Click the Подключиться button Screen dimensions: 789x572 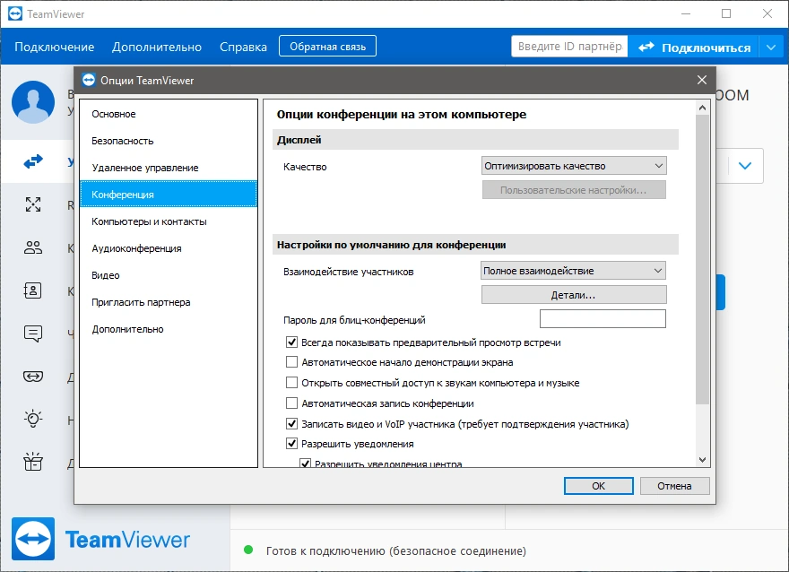(x=694, y=48)
